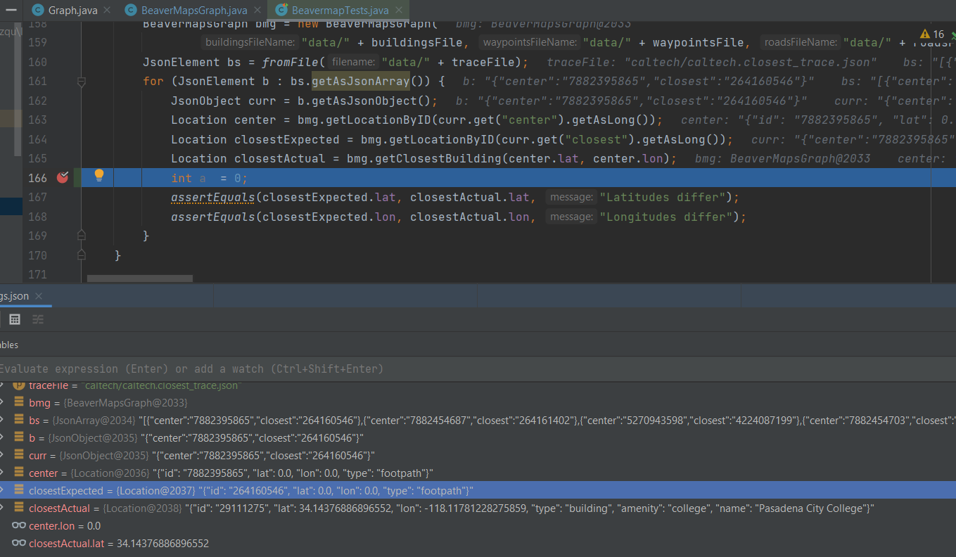This screenshot has height=557, width=956.
Task: Close the Graph.java editor tab
Action: coord(106,11)
